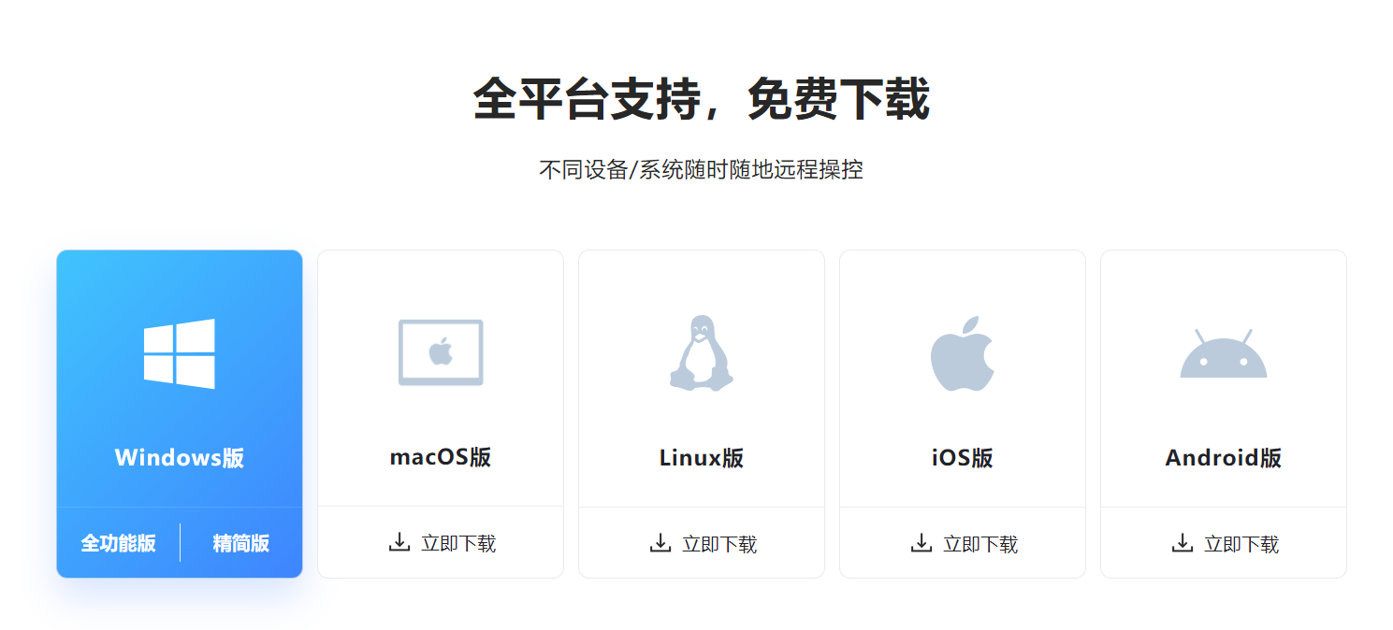Select the macOS版 card title

[x=441, y=457]
